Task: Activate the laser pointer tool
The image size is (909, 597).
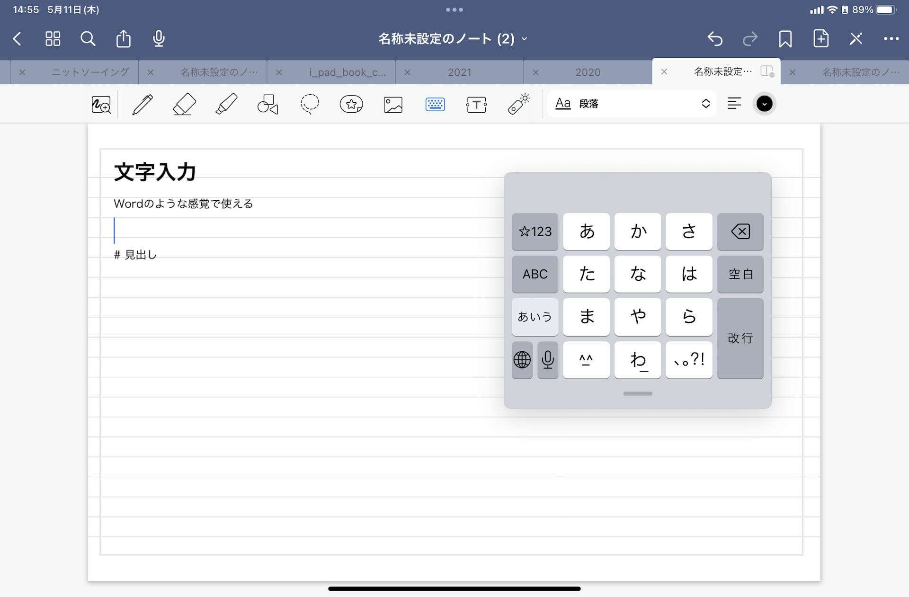Action: tap(518, 104)
